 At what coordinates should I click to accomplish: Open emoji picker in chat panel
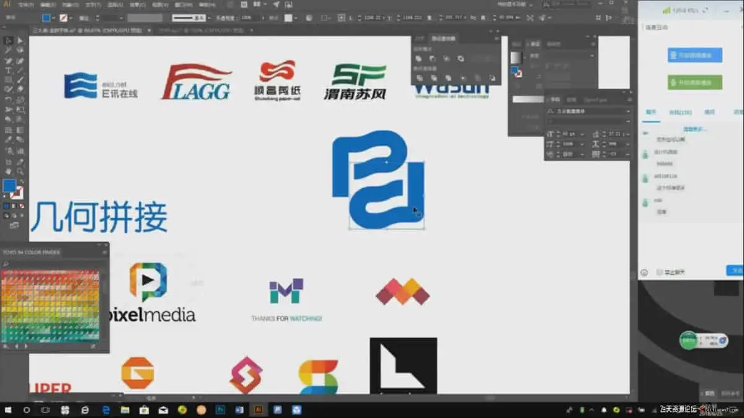point(644,272)
